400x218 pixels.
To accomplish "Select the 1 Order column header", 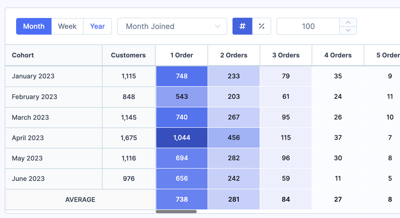I will click(x=181, y=55).
